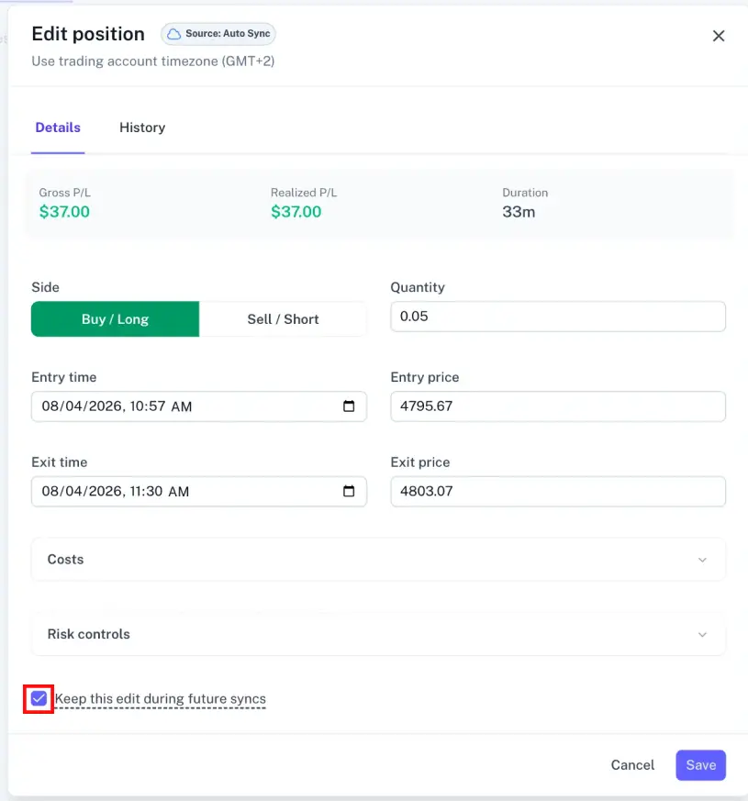
Task: Close the Edit position dialog
Action: click(719, 36)
